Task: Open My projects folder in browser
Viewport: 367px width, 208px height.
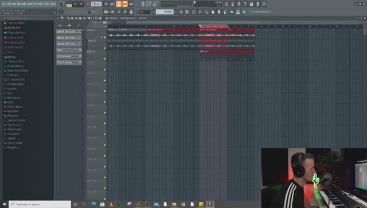Action: tap(12, 98)
